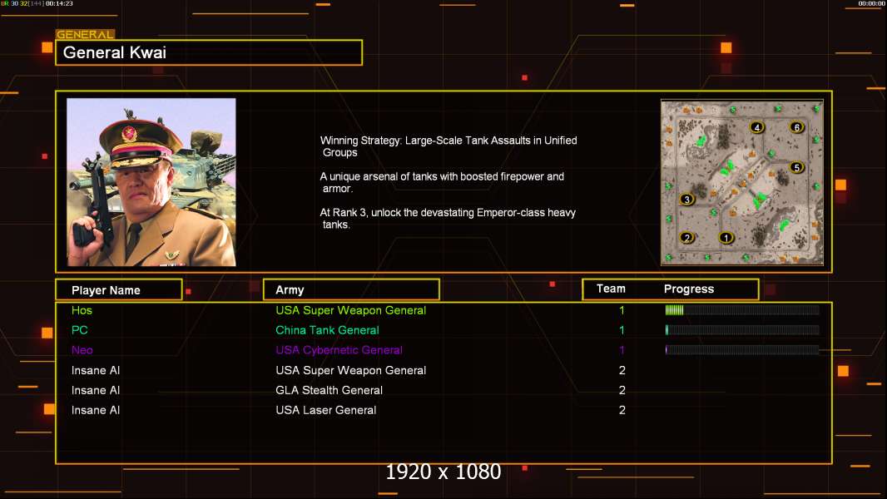Click PC's loading progress bar
The height and width of the screenshot is (499, 887).
tap(742, 330)
